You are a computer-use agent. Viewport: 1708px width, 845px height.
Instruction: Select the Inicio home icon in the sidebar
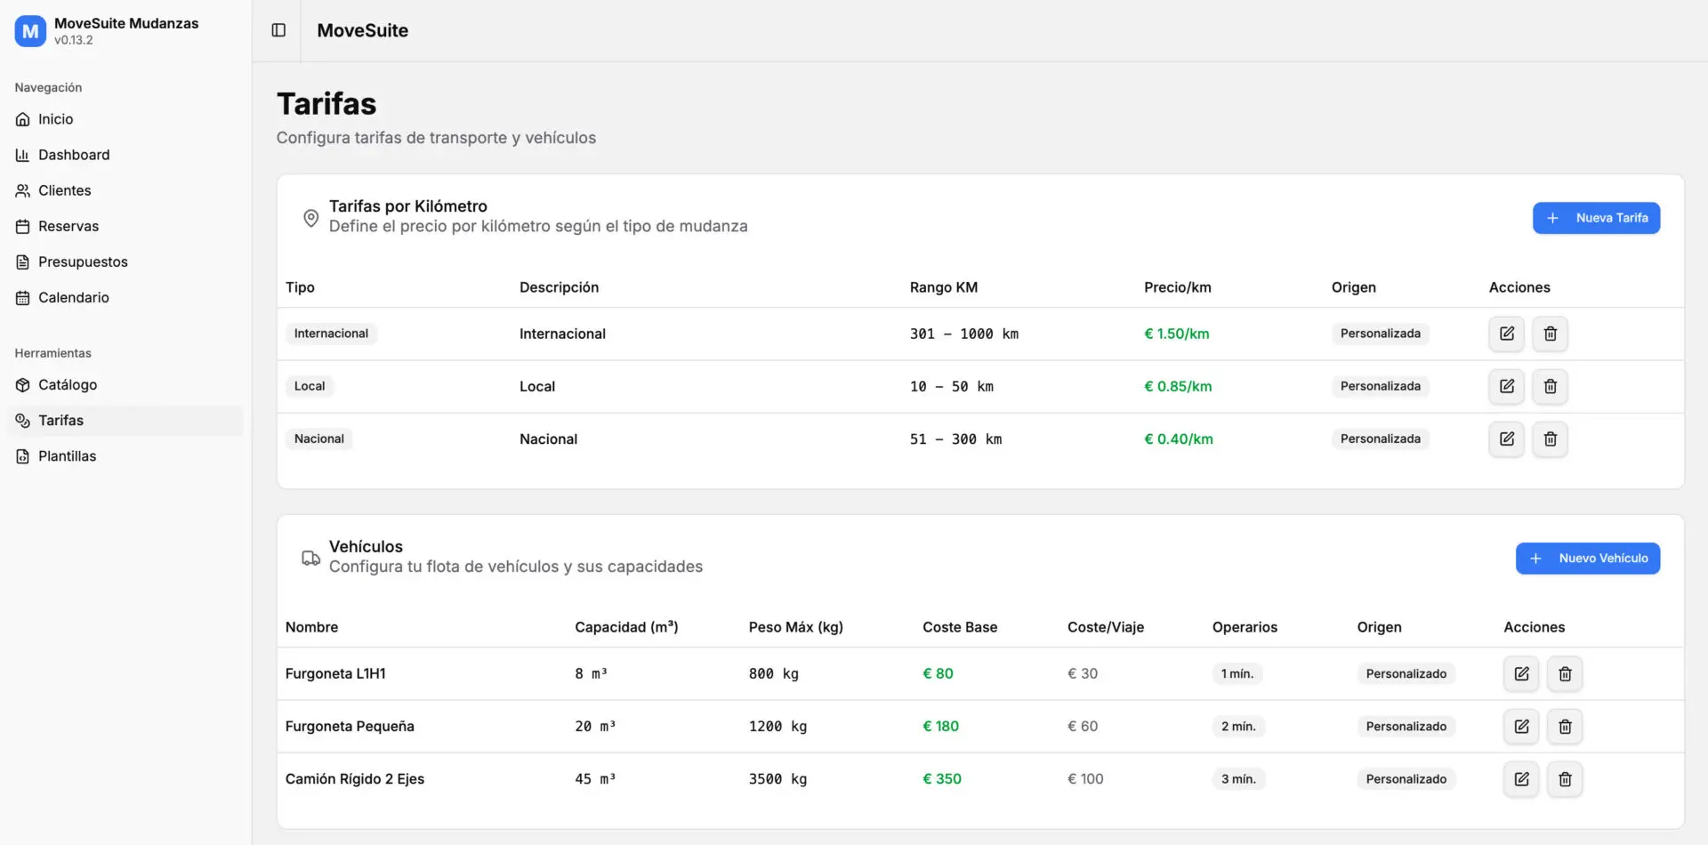coord(22,118)
